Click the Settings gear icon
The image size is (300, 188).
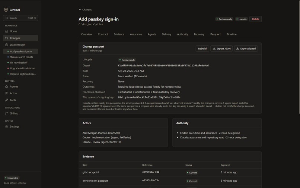tap(6, 126)
